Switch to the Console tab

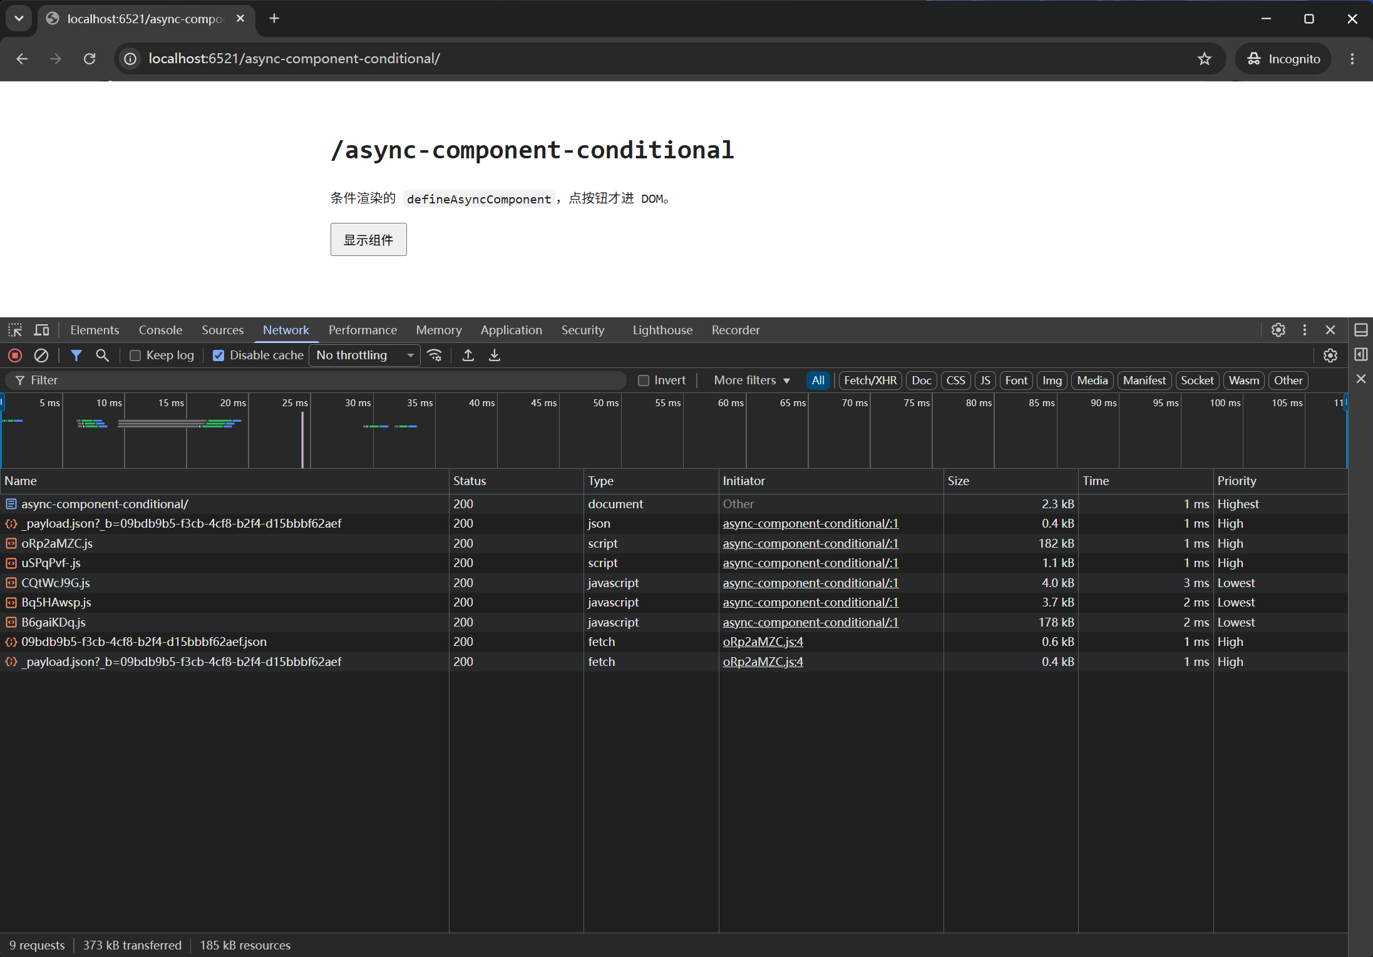(160, 330)
